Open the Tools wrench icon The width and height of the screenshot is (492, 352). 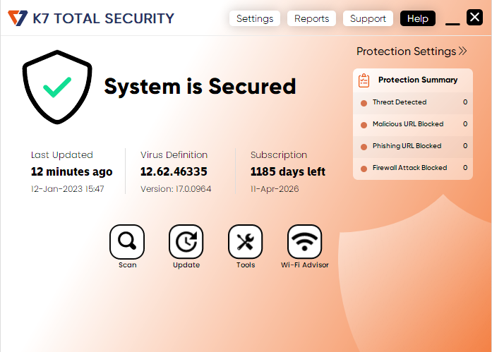245,242
